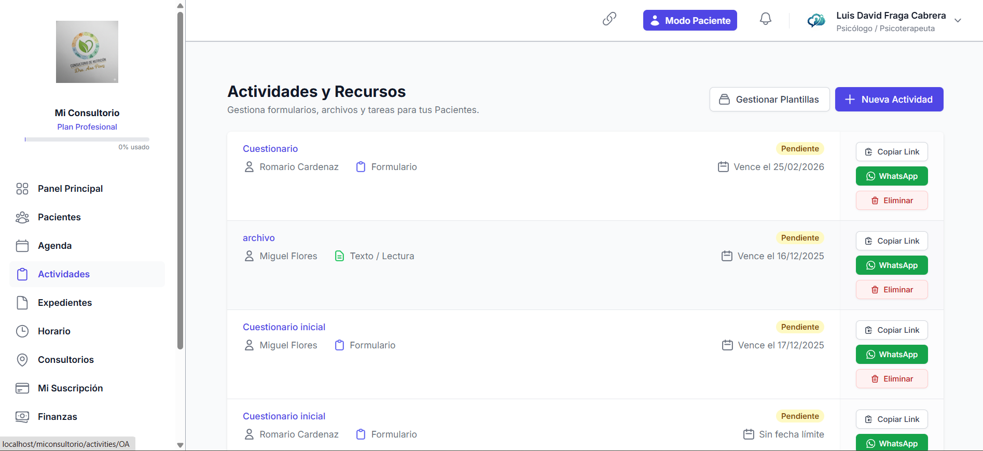
Task: Click the green Texto / Lectura document icon
Action: tap(339, 256)
